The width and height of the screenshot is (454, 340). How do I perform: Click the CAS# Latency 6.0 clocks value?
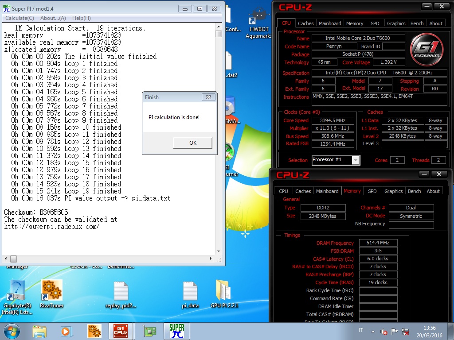coord(378,259)
